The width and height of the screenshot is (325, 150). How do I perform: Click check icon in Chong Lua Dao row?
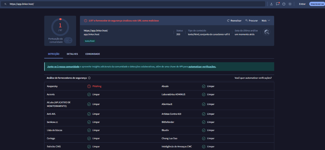coord(204,138)
